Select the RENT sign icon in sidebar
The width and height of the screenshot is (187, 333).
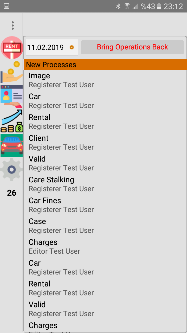click(12, 48)
